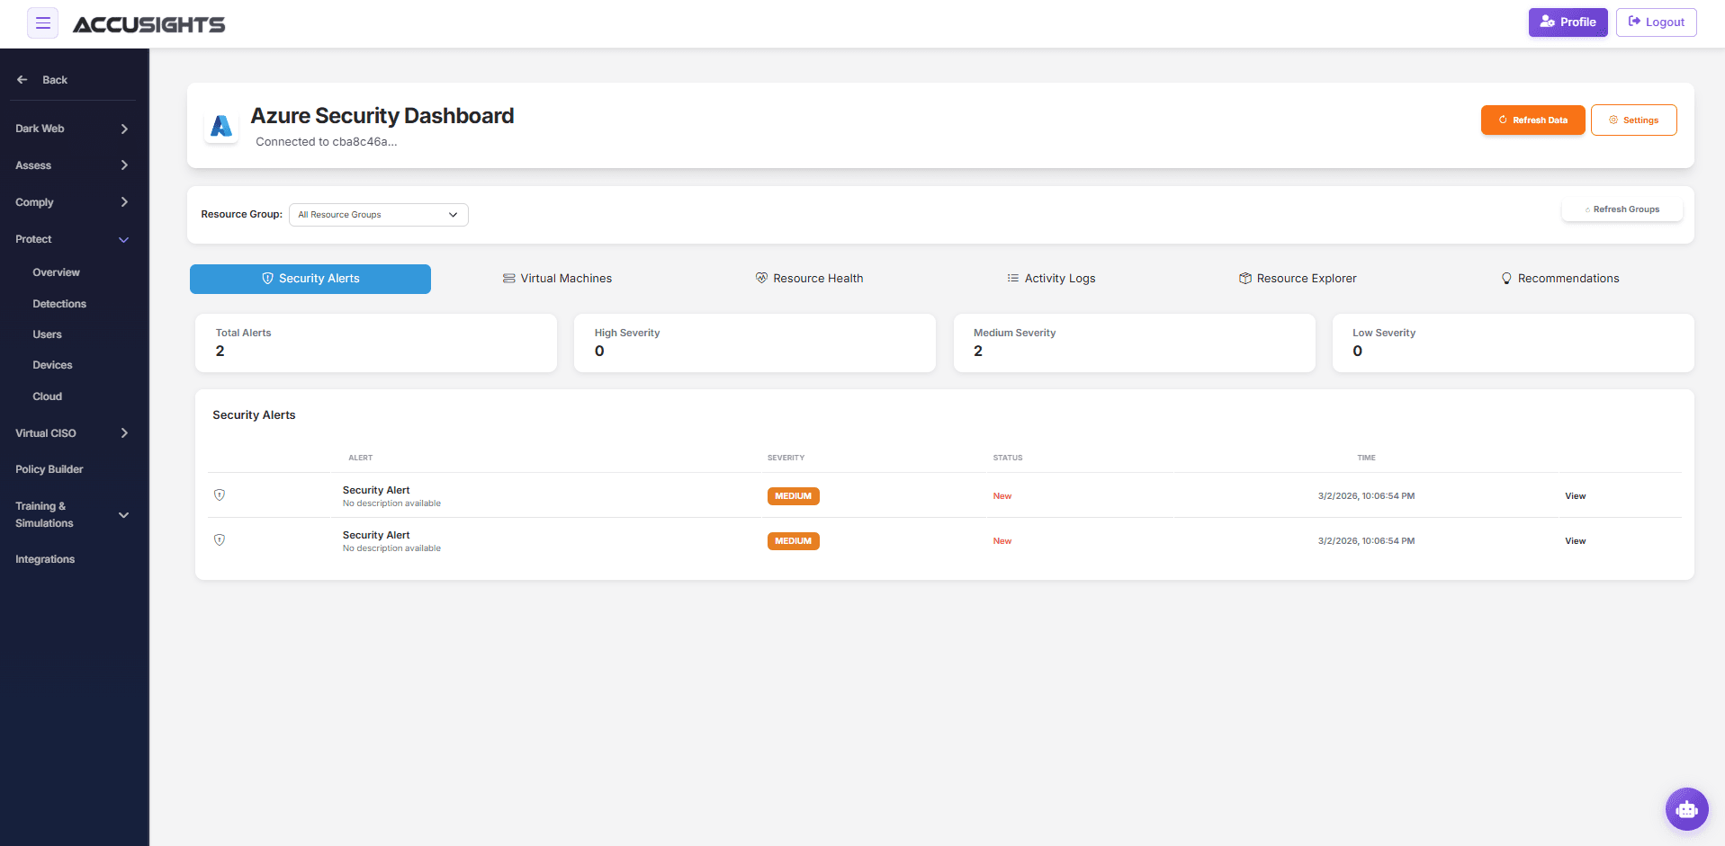Click the Logout button
Image resolution: width=1725 pixels, height=846 pixels.
pos(1656,22)
